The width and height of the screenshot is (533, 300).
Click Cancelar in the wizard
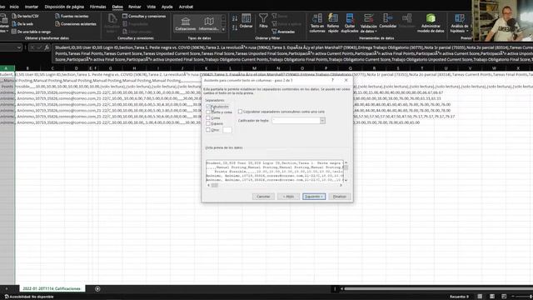coord(263,197)
